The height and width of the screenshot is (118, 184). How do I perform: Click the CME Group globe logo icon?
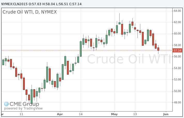click(6, 104)
